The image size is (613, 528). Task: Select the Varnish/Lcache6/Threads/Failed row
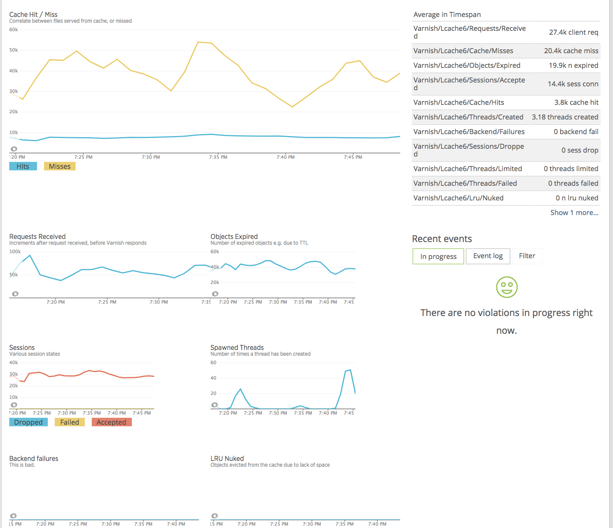[506, 183]
